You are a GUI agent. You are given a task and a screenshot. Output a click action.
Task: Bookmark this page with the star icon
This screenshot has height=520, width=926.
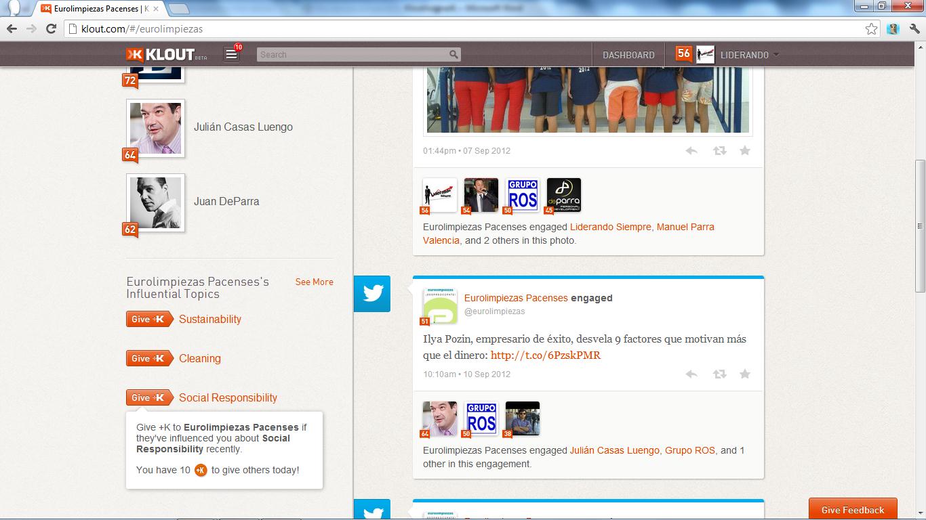[x=872, y=28]
